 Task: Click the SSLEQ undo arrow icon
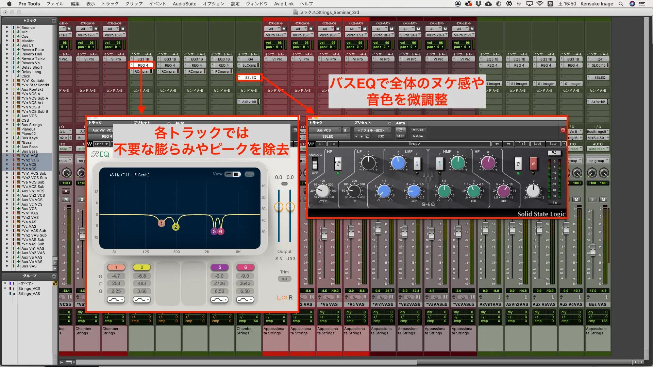[x=321, y=144]
